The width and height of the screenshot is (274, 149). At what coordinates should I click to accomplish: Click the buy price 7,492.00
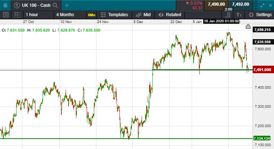pos(240,4)
